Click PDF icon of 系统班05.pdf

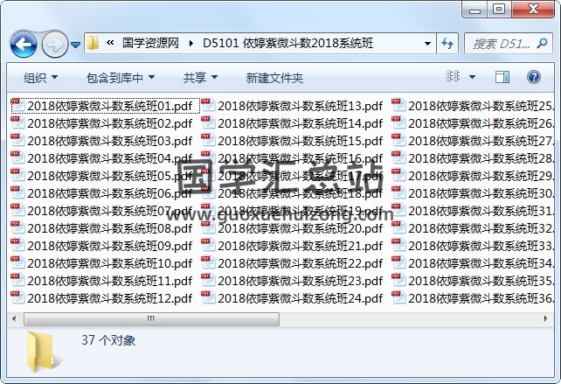(17, 176)
